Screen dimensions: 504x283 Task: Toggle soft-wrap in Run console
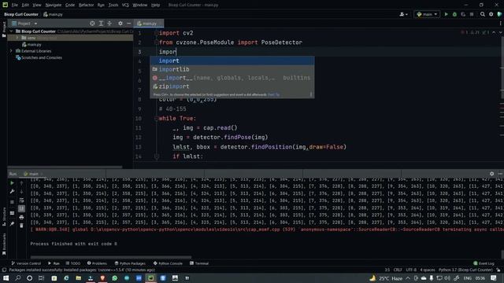pos(21,200)
